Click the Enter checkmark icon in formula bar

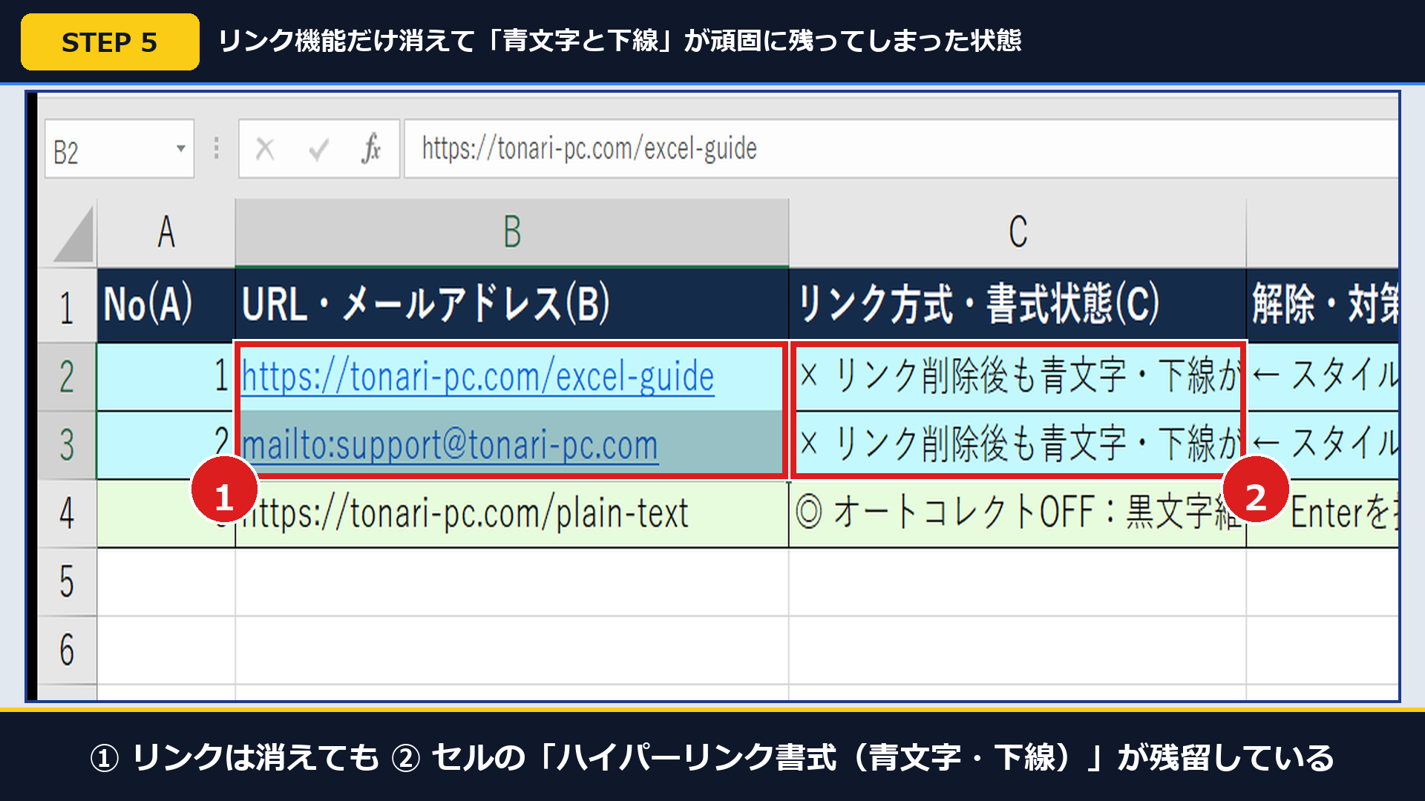click(319, 149)
